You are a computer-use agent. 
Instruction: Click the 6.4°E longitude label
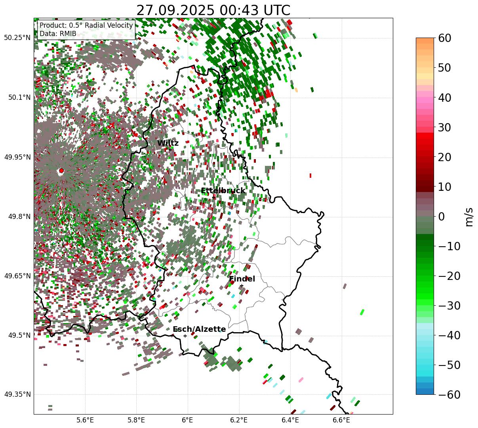coord(290,420)
